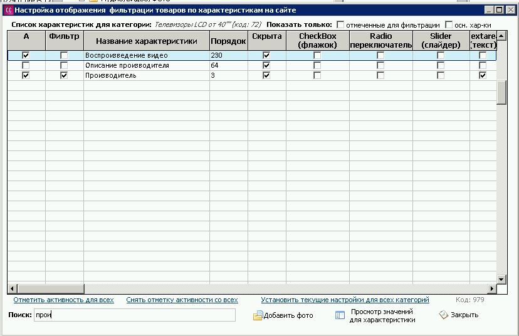Click the 'Закрыть' button label

(464, 315)
